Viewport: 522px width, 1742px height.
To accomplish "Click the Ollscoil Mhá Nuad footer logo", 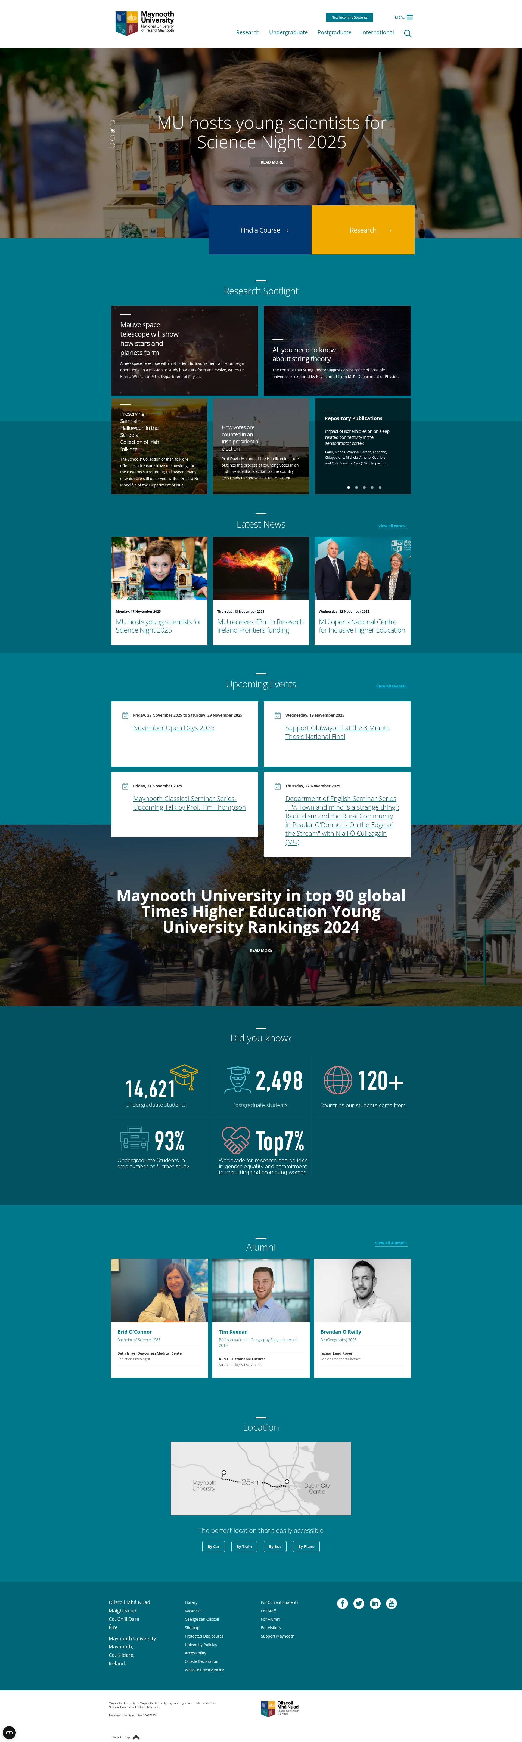I will tap(280, 1708).
